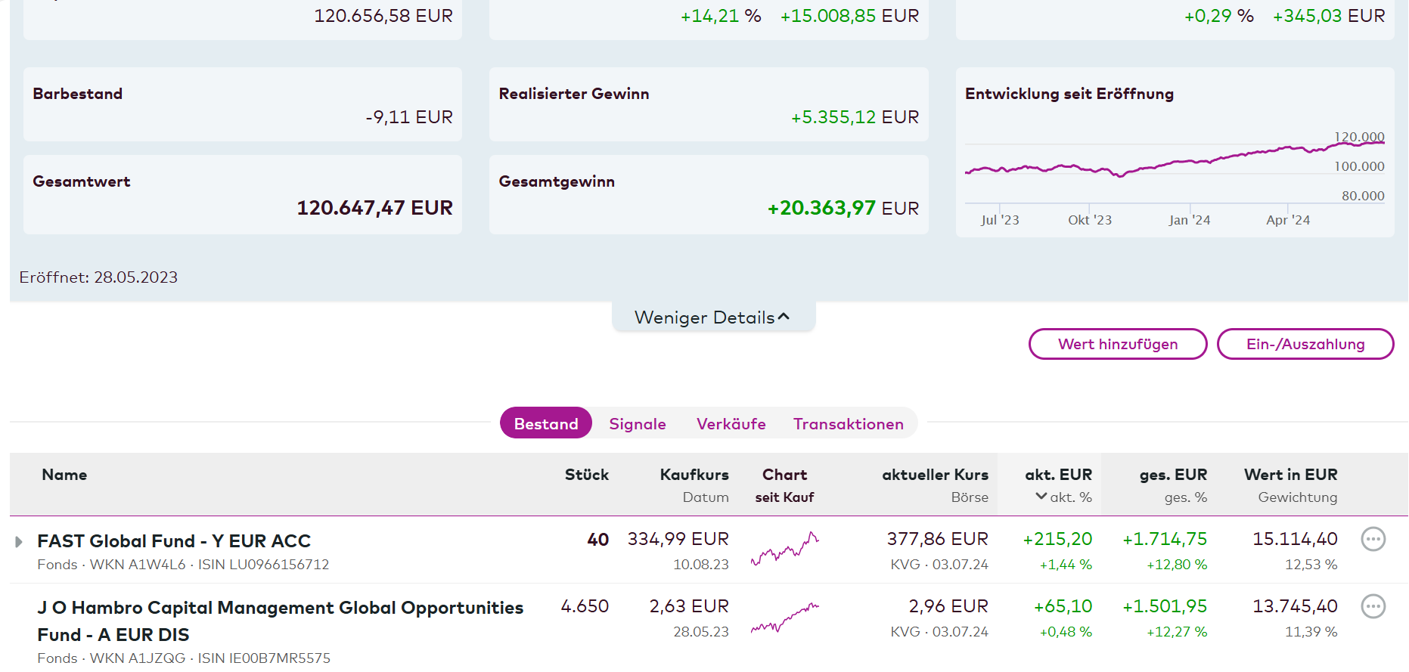1409x672 pixels.
Task: Sort by Wert in EUR header
Action: pyautogui.click(x=1290, y=475)
